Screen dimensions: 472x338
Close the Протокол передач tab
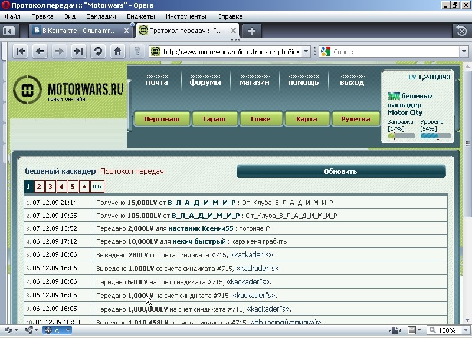233,31
